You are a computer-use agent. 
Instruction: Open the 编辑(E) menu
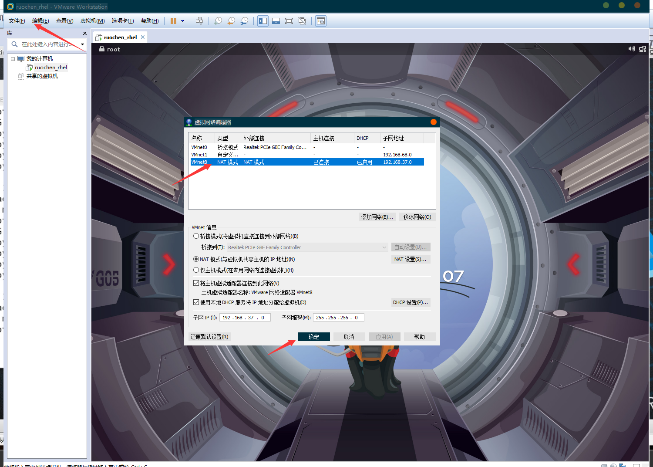(x=40, y=21)
